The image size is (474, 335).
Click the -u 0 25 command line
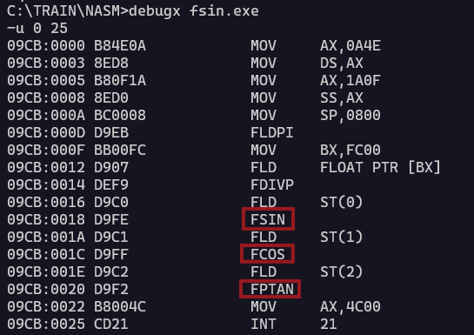[37, 29]
